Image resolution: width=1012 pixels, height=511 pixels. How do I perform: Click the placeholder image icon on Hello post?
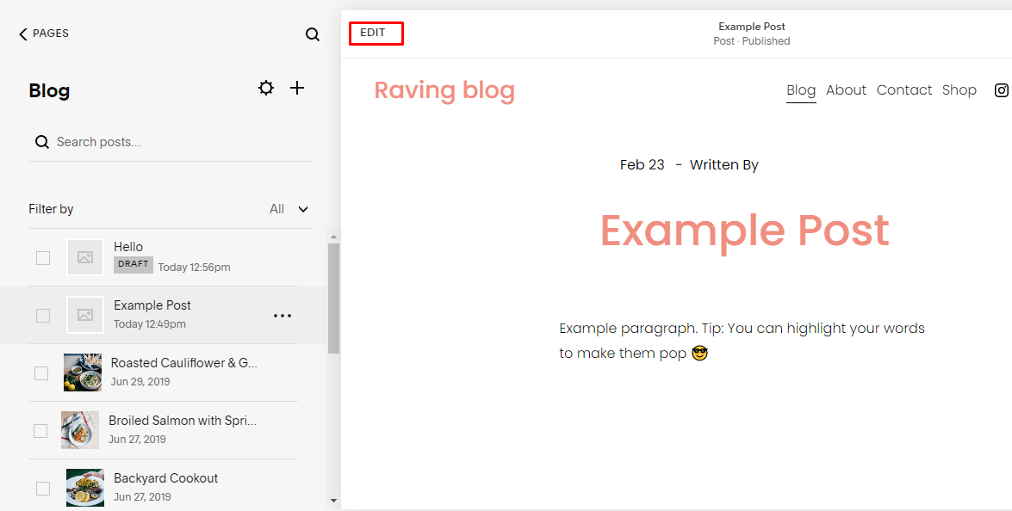84,256
